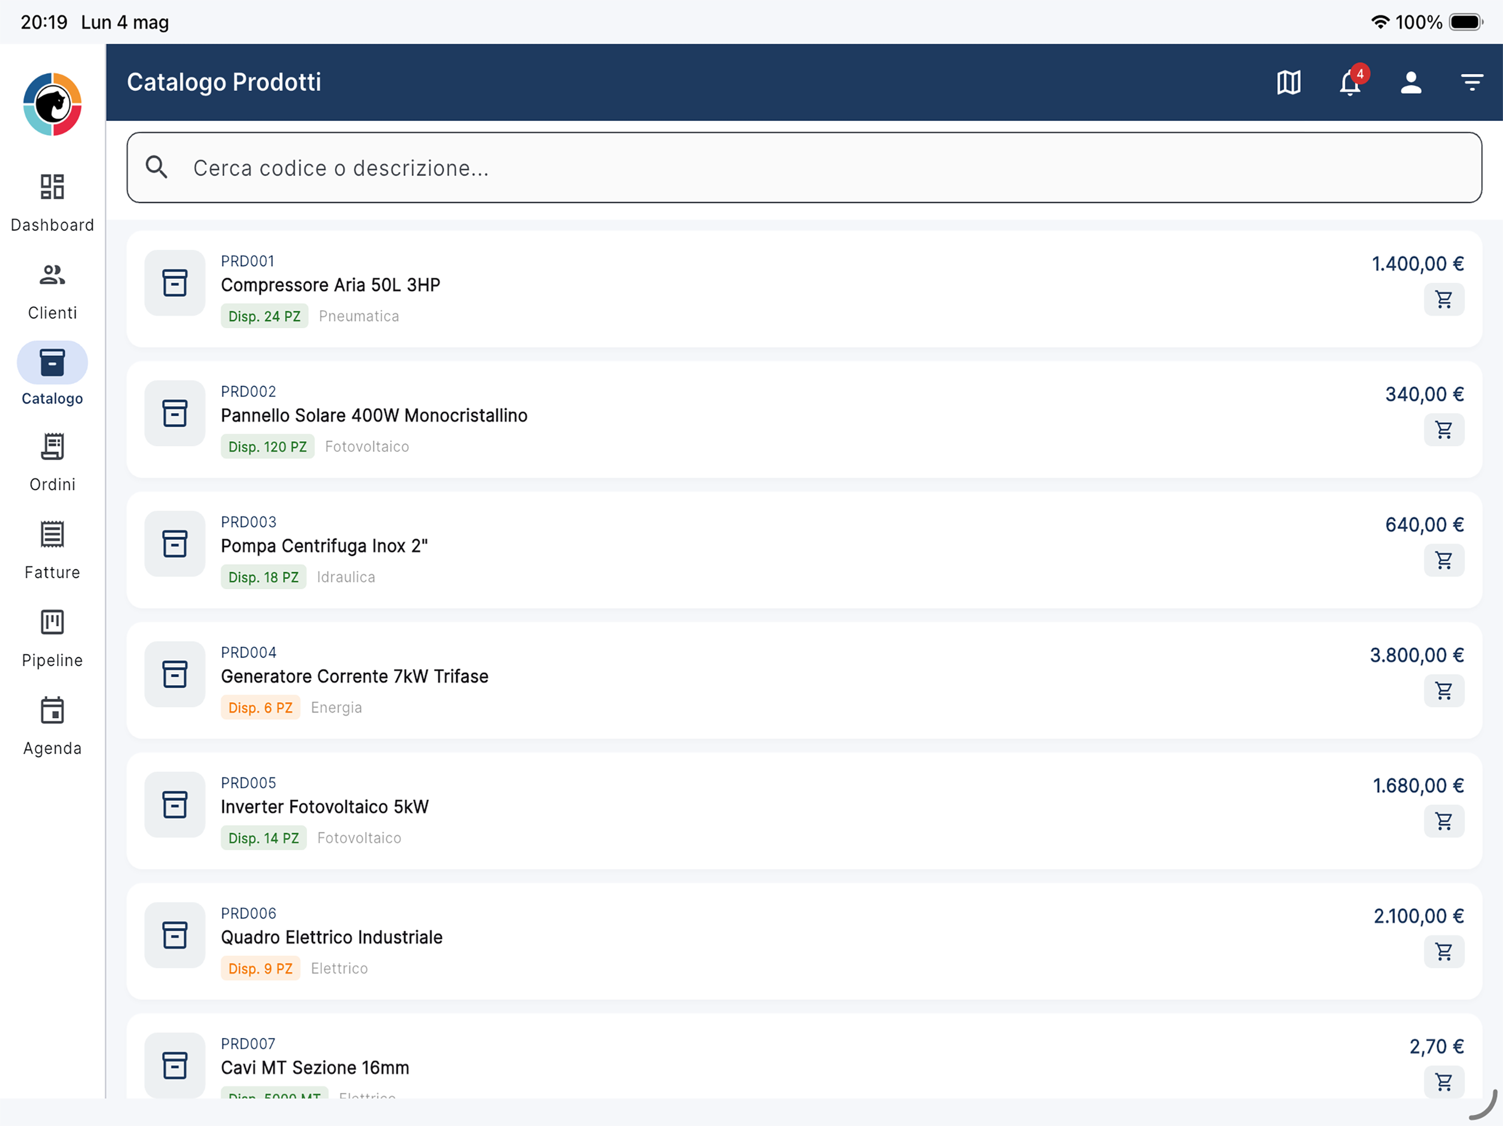This screenshot has height=1126, width=1503.
Task: Click the price 1.400,00 €
Action: click(x=1417, y=264)
